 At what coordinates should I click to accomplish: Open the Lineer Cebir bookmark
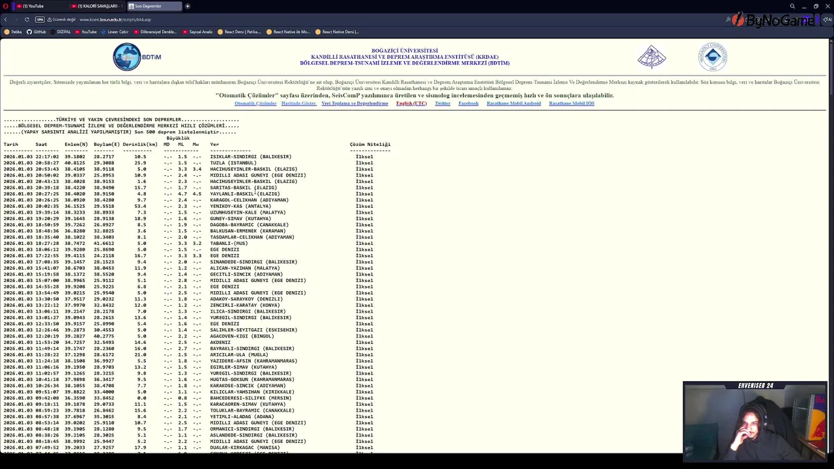[x=115, y=31]
